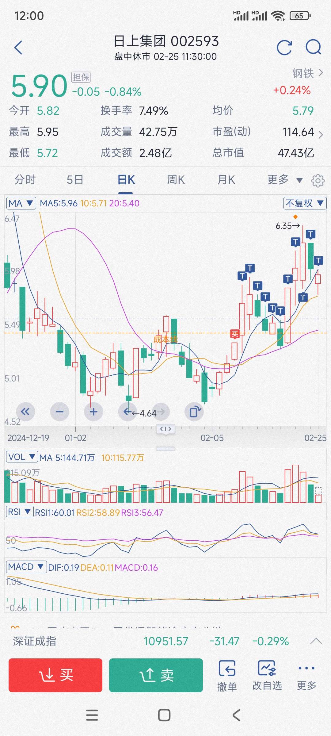The height and width of the screenshot is (736, 331).
Task: Tap 均价 value 5.79
Action: [x=303, y=110]
